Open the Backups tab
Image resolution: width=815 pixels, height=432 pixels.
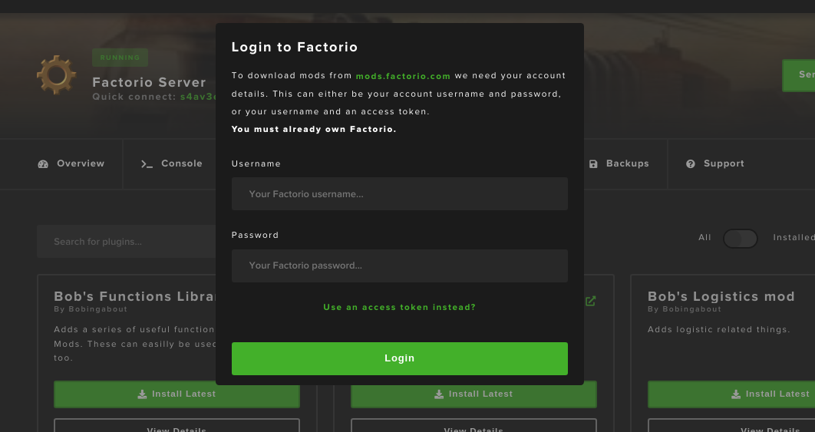[619, 163]
